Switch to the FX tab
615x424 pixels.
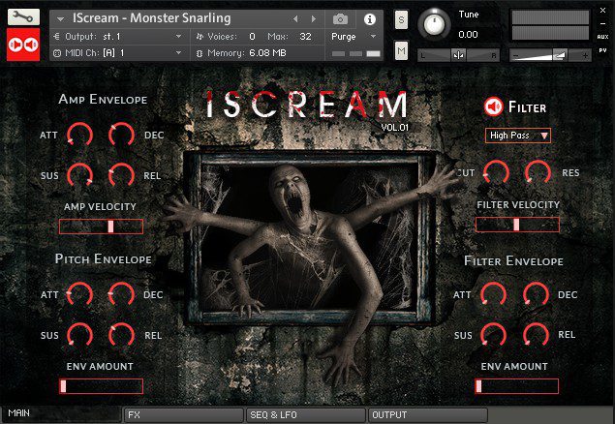(x=184, y=415)
